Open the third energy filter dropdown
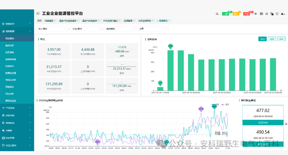The width and height of the screenshot is (288, 155). pos(120,29)
